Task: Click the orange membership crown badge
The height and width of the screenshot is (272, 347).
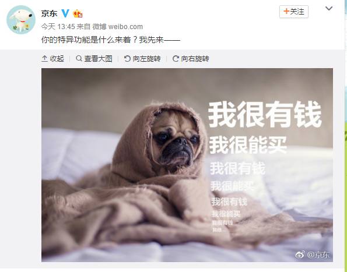Action: pos(78,14)
